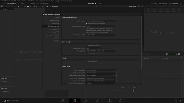The height and width of the screenshot is (103, 184).
Task: Open the Color viewer lookup table dropdown
Action: tap(100, 78)
